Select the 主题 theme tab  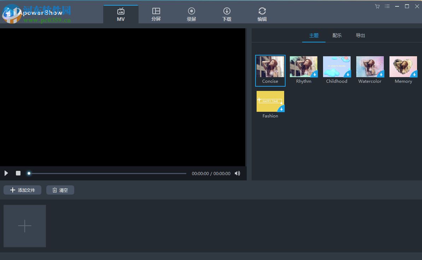[x=314, y=36]
